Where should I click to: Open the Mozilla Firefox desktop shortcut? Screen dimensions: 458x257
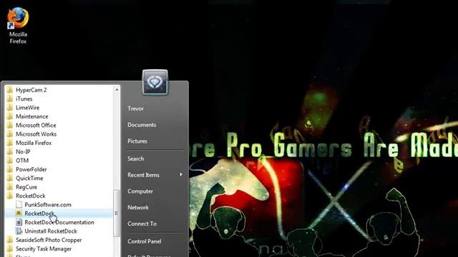point(18,26)
